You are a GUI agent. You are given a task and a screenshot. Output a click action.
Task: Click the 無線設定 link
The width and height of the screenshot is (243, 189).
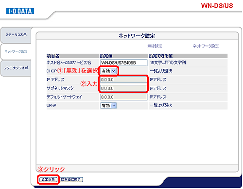click(x=155, y=46)
